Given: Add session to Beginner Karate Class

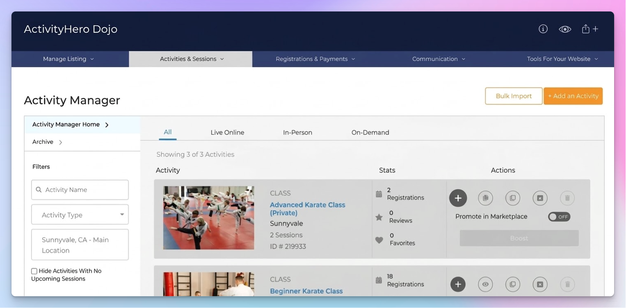Looking at the screenshot, I should click(x=458, y=284).
